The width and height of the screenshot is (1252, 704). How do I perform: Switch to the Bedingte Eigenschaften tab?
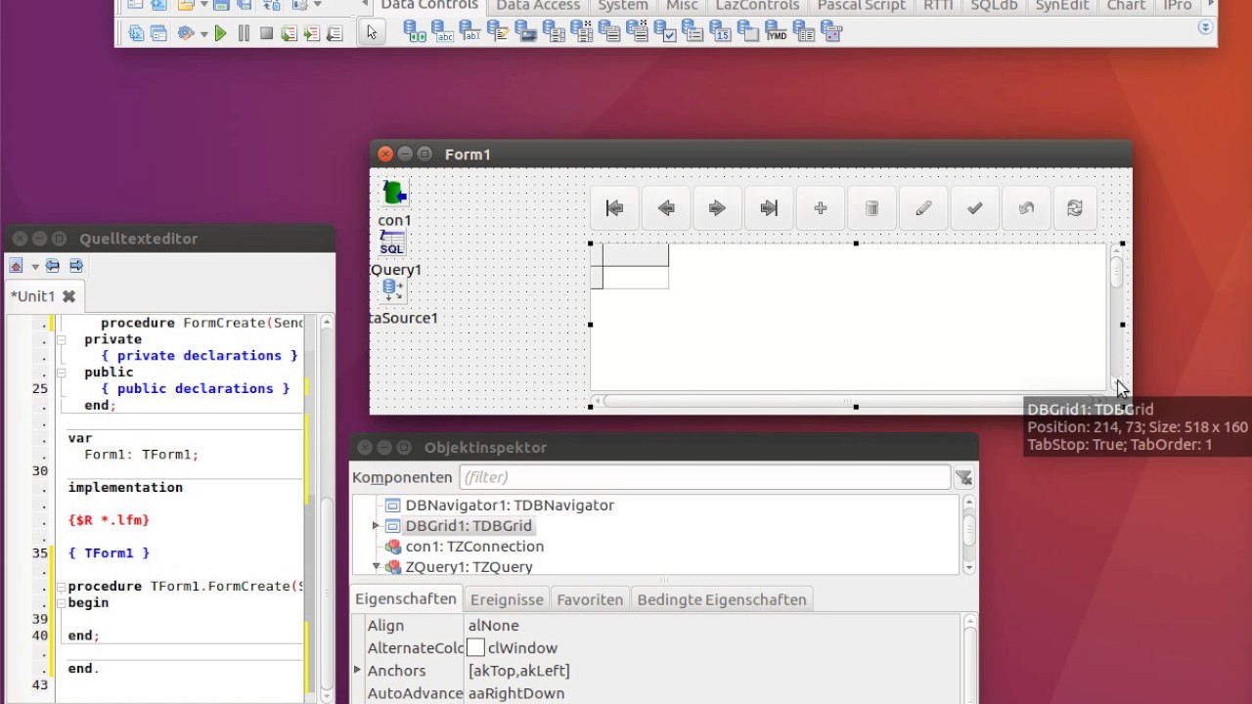722,599
